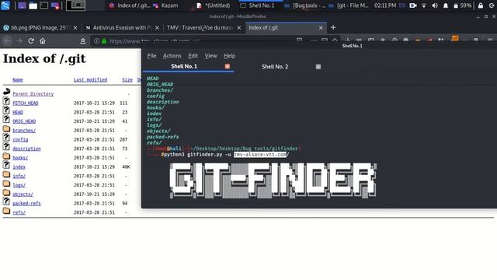Open the objects/ directory link

tap(23, 194)
